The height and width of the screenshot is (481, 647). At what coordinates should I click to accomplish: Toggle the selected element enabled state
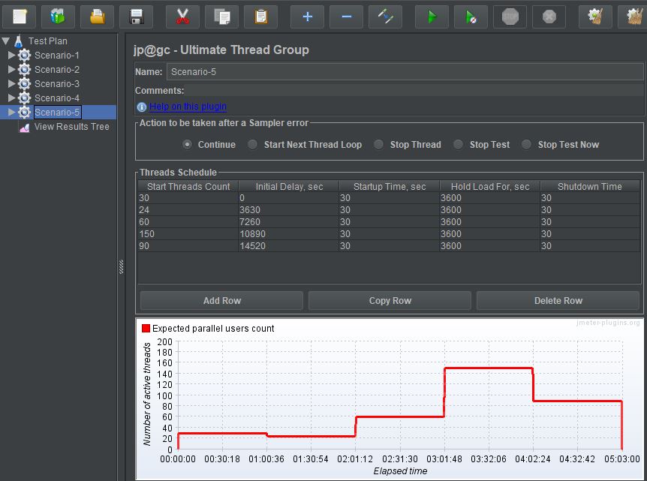coord(385,16)
